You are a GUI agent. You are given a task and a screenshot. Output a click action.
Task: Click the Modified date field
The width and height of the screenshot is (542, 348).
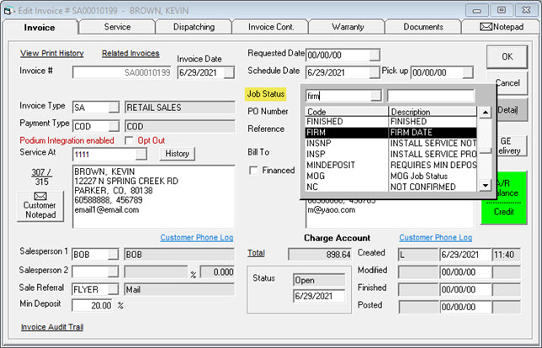pyautogui.click(x=465, y=272)
